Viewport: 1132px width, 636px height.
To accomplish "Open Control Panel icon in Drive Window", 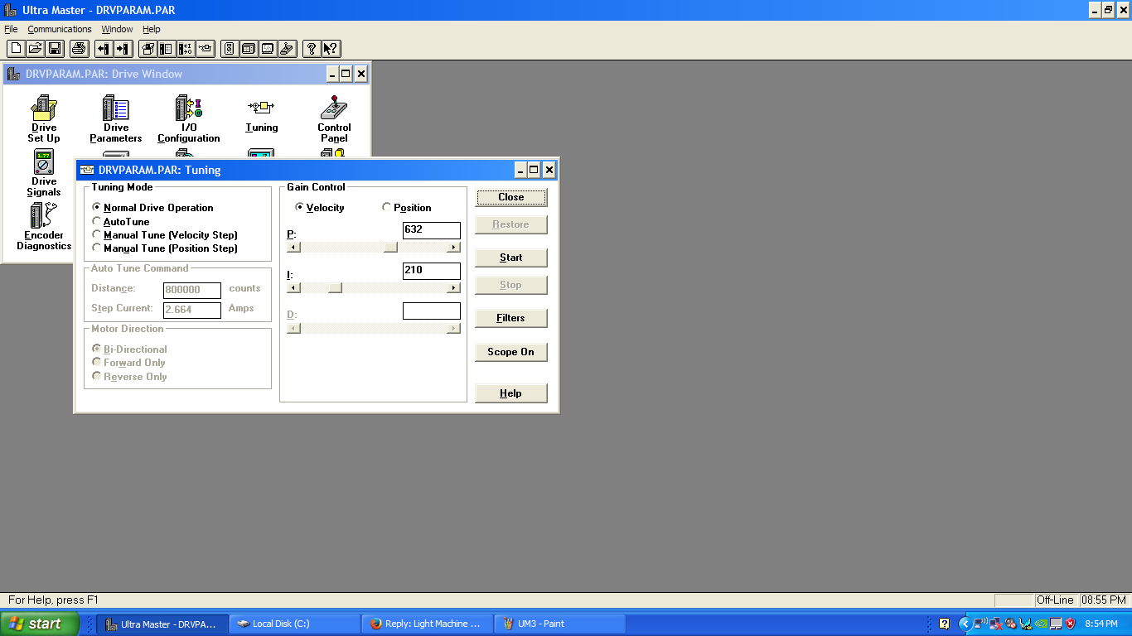I will click(334, 118).
